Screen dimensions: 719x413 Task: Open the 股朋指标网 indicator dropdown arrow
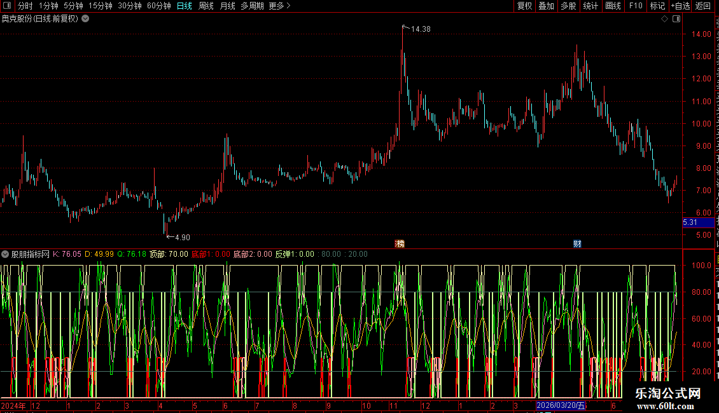5,254
